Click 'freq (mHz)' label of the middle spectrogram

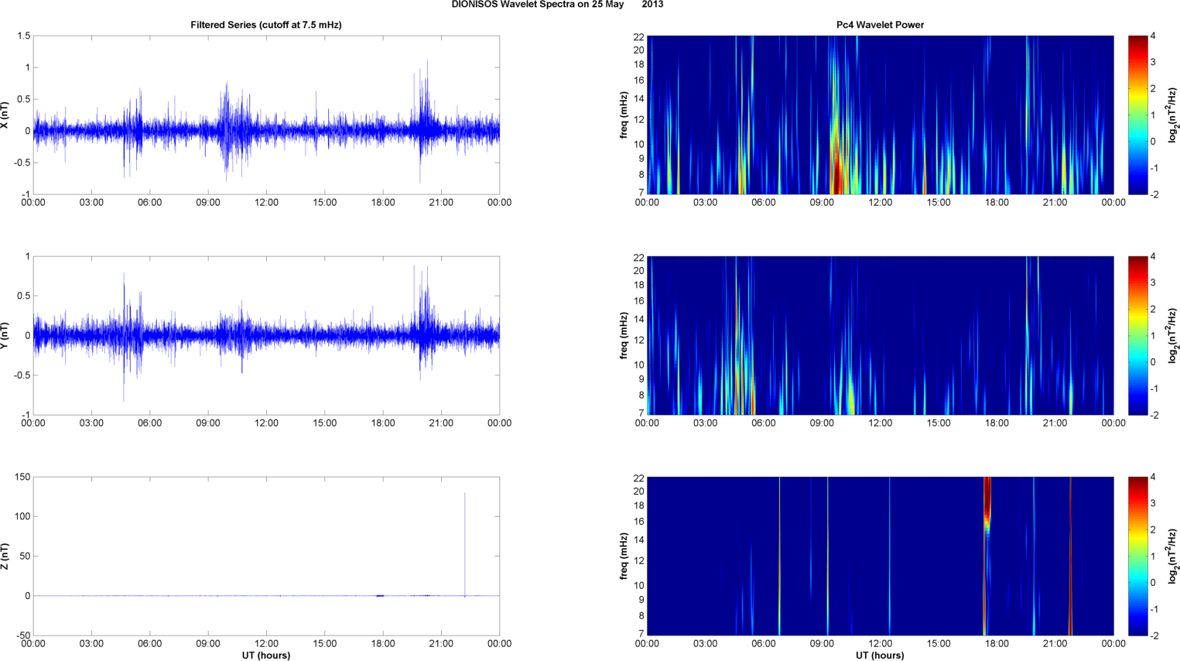click(624, 336)
